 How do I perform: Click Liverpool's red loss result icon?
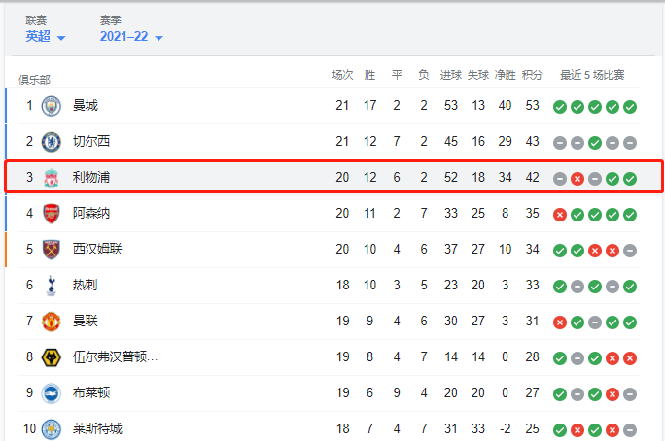click(577, 179)
